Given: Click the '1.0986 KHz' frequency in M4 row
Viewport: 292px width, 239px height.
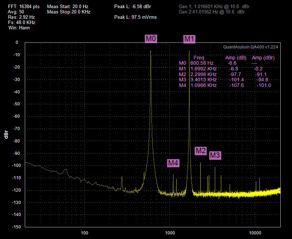Looking at the screenshot, I should click(204, 85).
